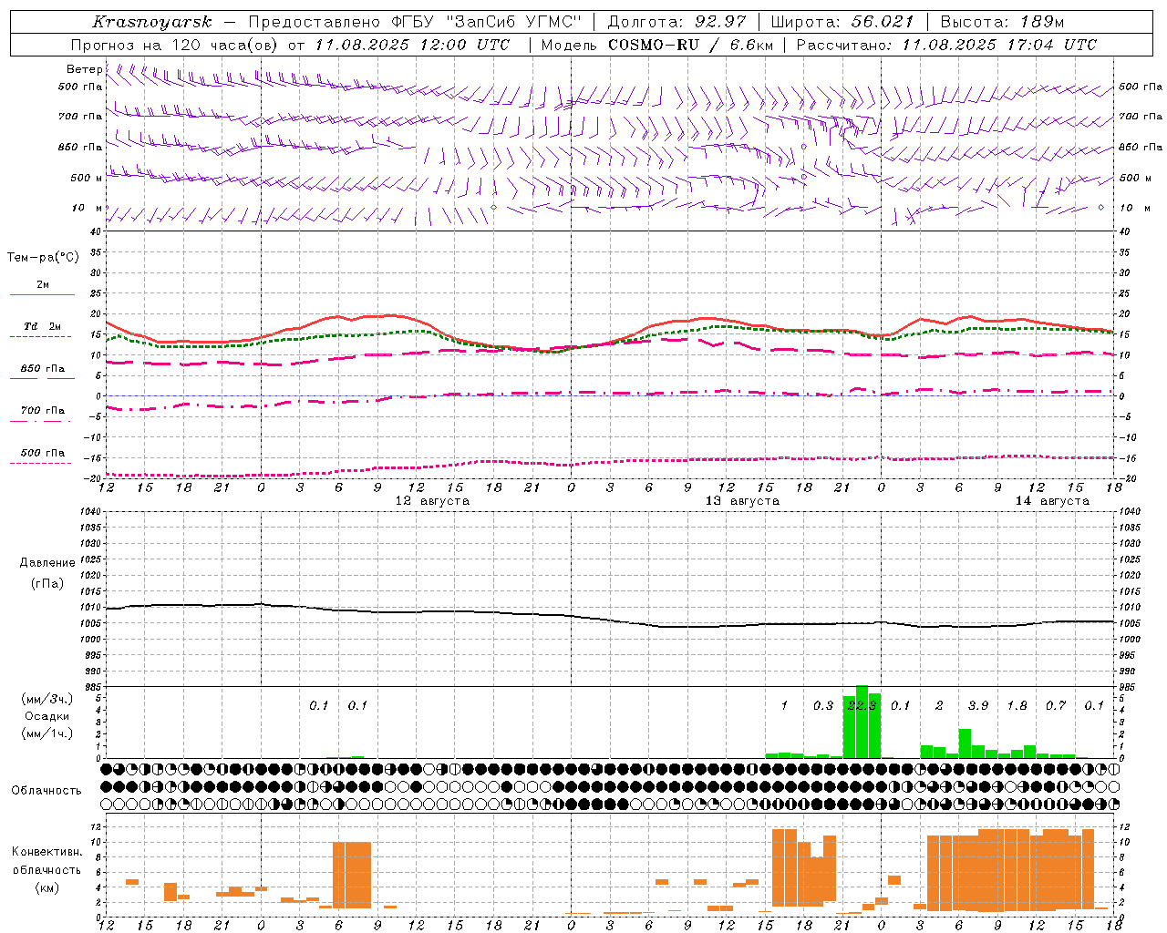Click the '22.3' precipitation total value
This screenshot has height=933, width=1167.
[x=862, y=705]
